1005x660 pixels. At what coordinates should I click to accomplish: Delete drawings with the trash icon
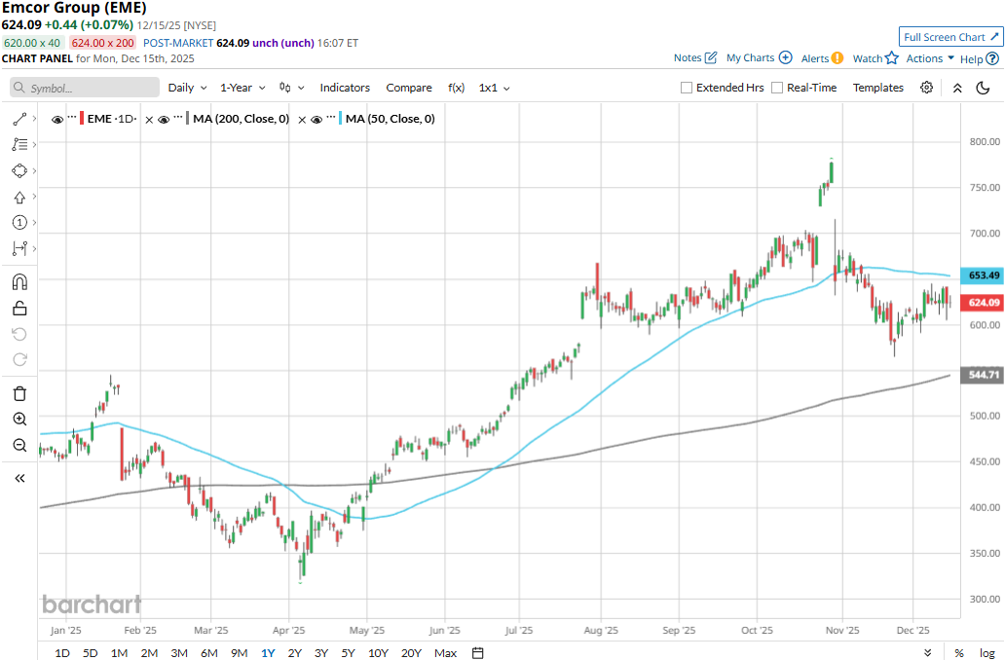[x=19, y=393]
